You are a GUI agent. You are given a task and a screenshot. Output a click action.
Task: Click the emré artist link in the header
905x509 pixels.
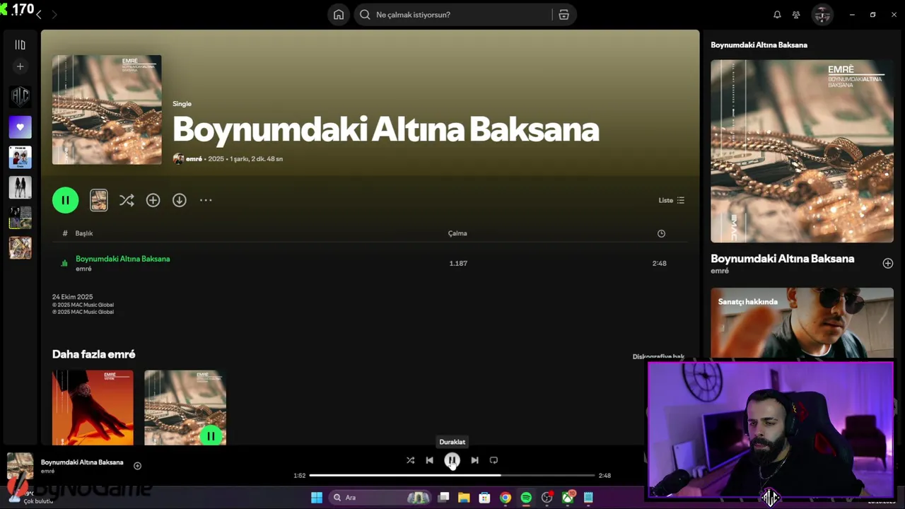[x=194, y=159]
